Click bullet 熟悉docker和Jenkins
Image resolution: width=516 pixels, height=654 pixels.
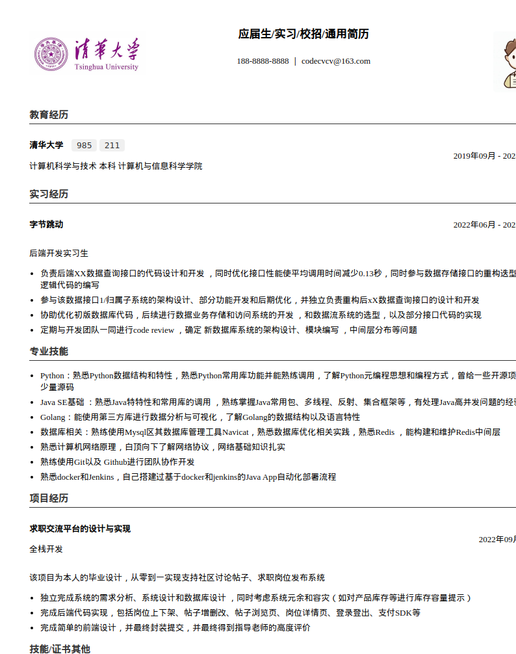point(188,477)
